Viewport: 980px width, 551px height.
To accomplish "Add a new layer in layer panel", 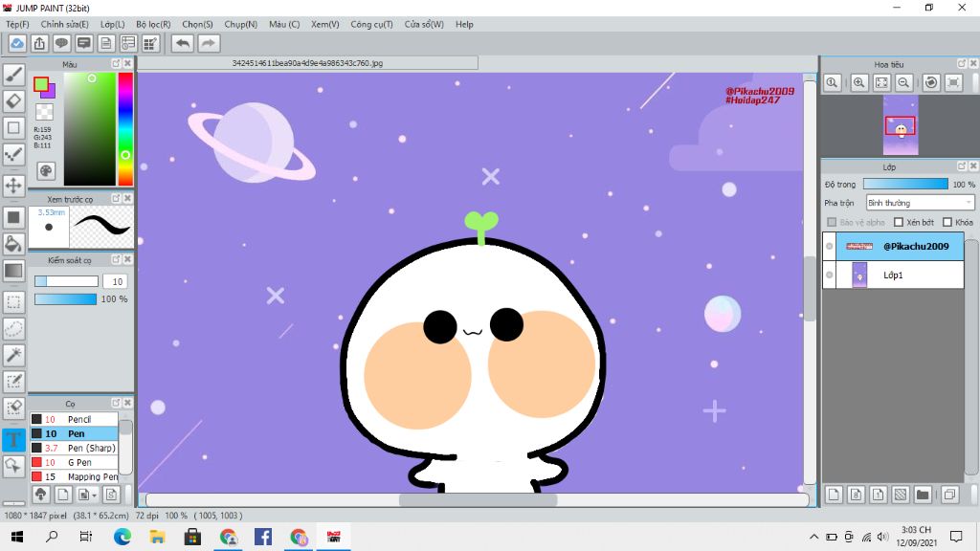I will pyautogui.click(x=834, y=495).
